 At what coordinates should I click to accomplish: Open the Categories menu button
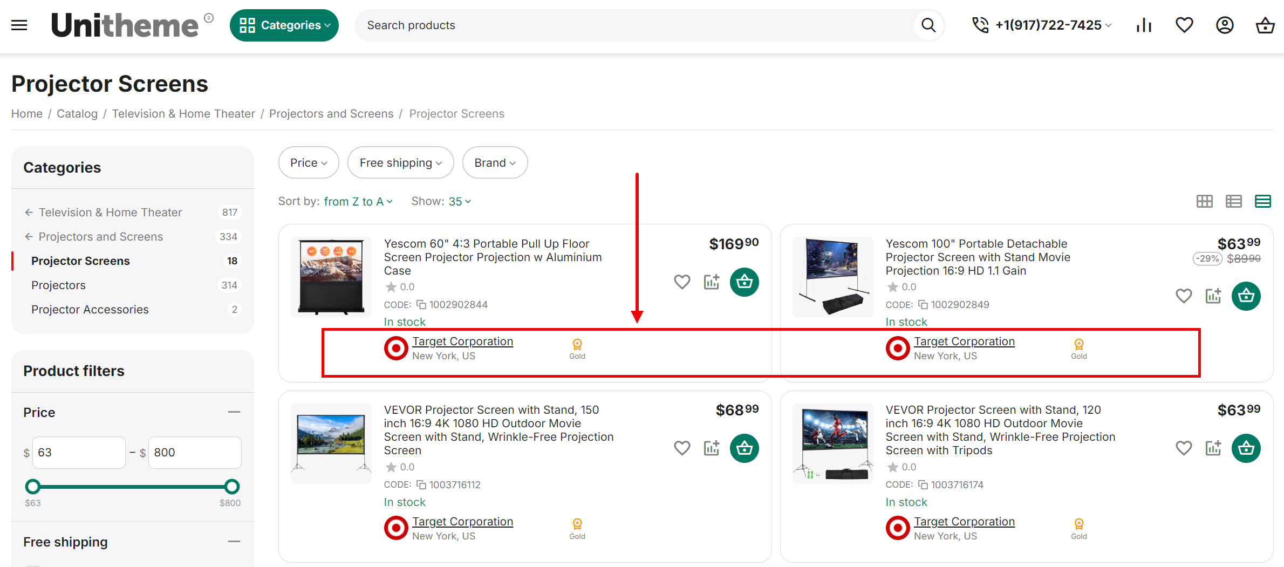point(284,25)
